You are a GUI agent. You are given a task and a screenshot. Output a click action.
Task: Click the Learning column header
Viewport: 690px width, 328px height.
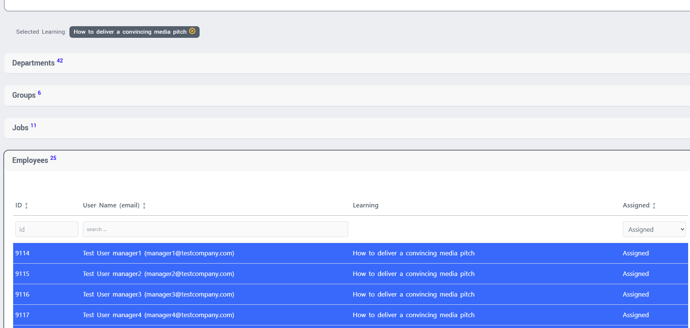365,205
